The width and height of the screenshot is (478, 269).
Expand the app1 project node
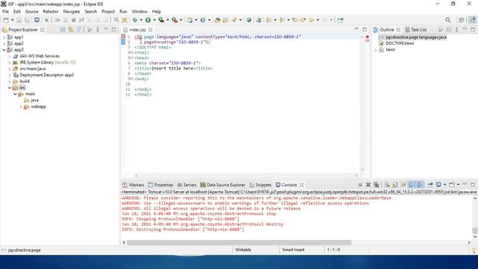pos(4,37)
